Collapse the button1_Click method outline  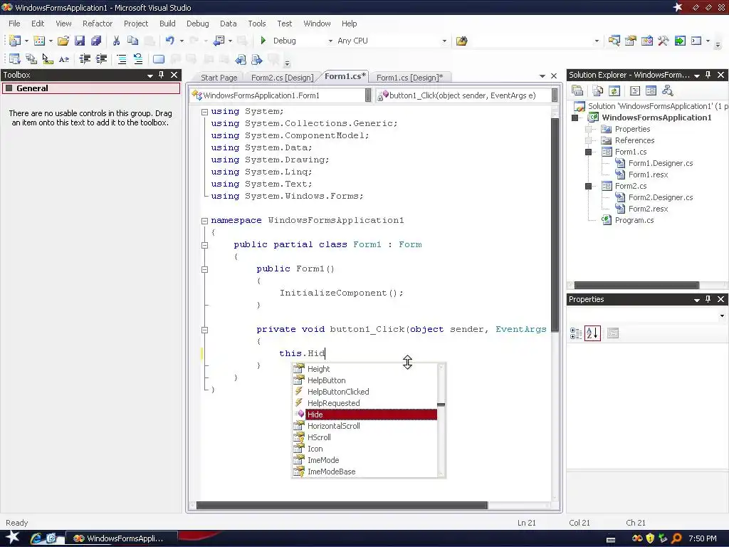point(204,330)
